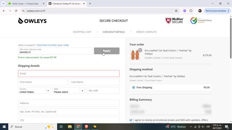
Task: Select the Checkout Owleys tab
Action: pos(66,4)
